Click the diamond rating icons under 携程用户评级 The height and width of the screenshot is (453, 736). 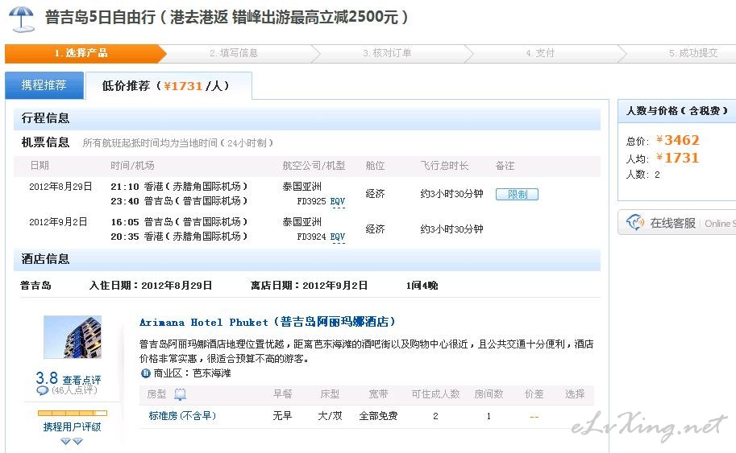click(72, 441)
